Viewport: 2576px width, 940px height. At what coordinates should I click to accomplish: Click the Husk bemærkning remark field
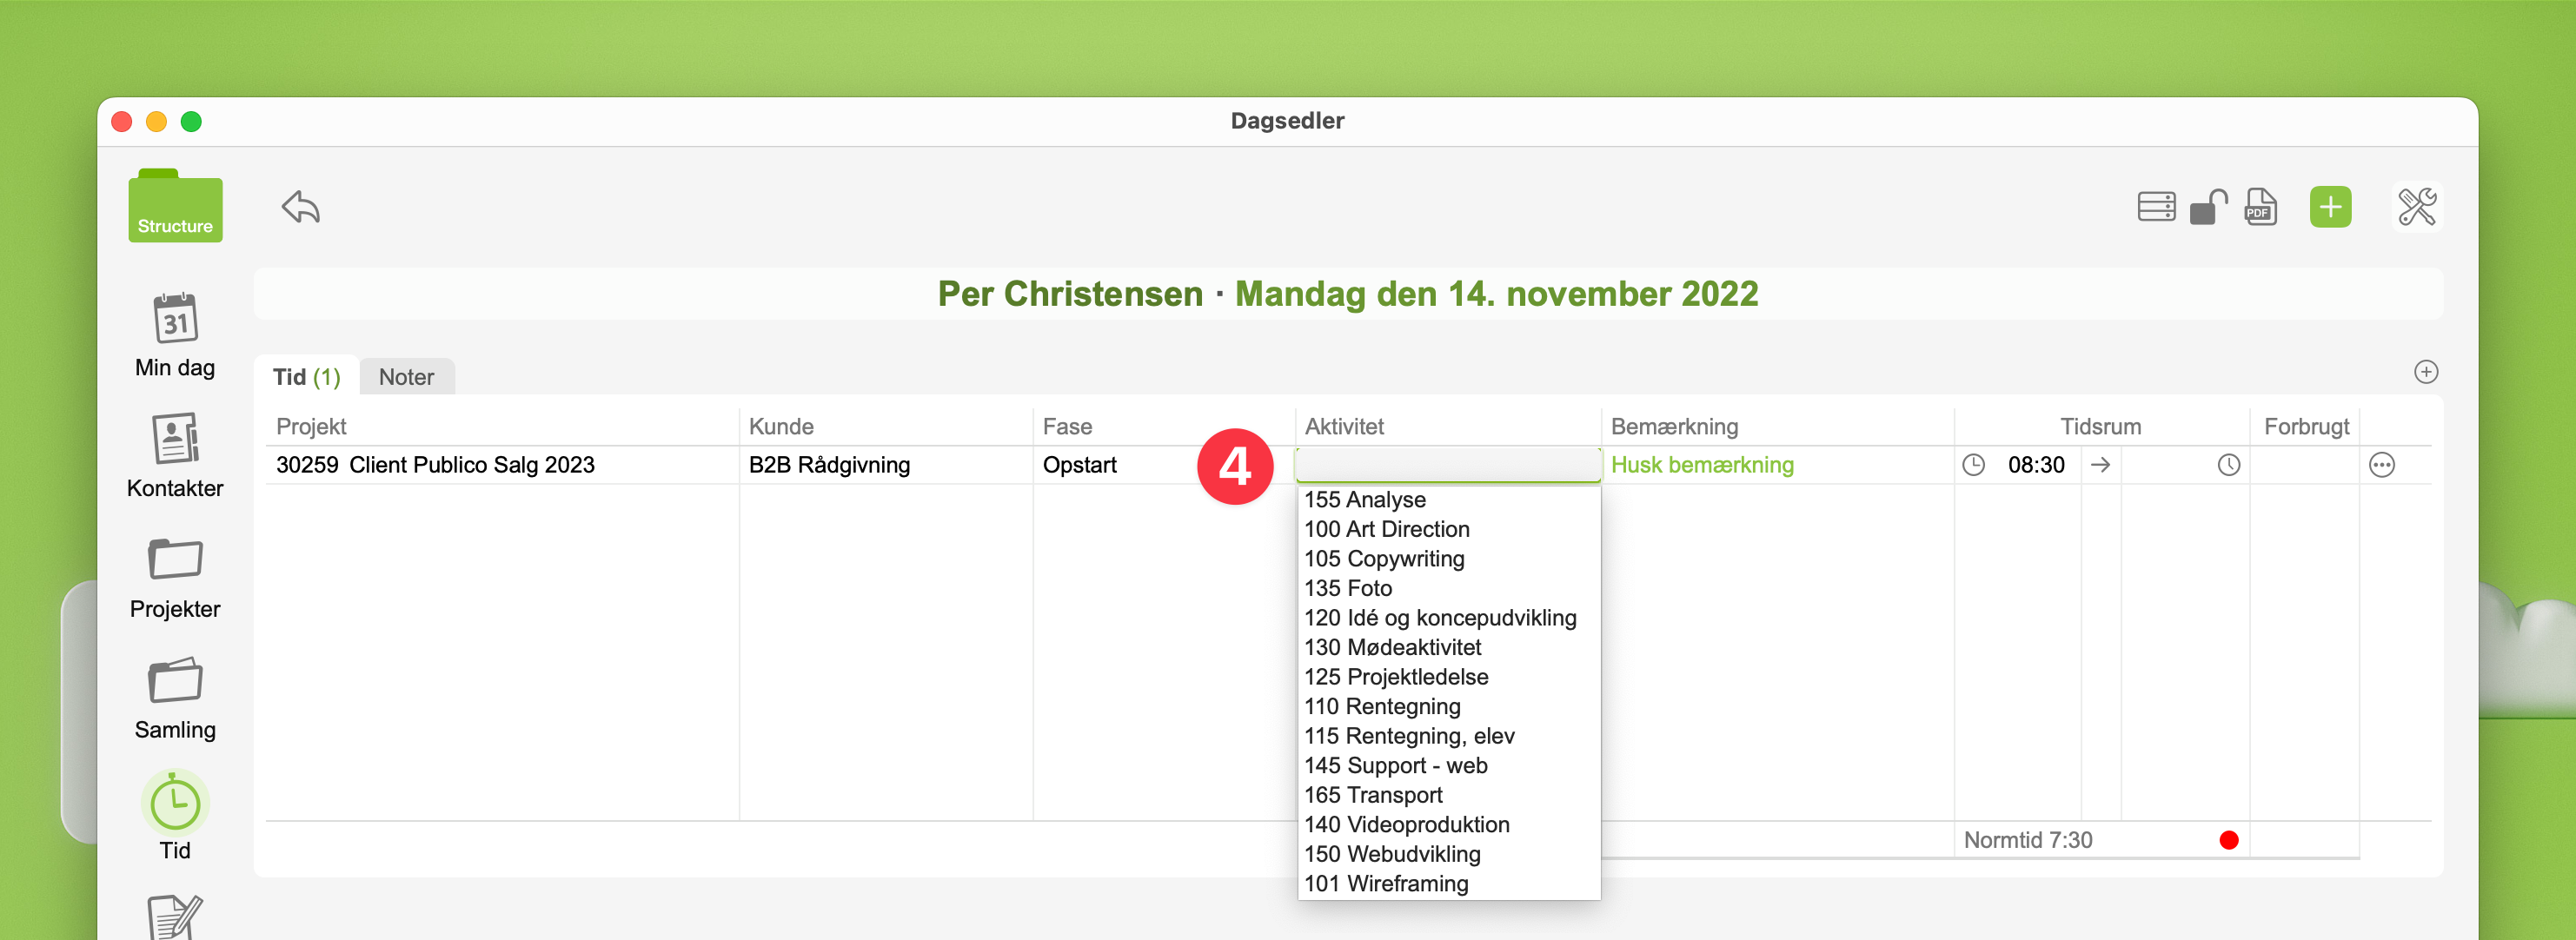tap(1701, 465)
